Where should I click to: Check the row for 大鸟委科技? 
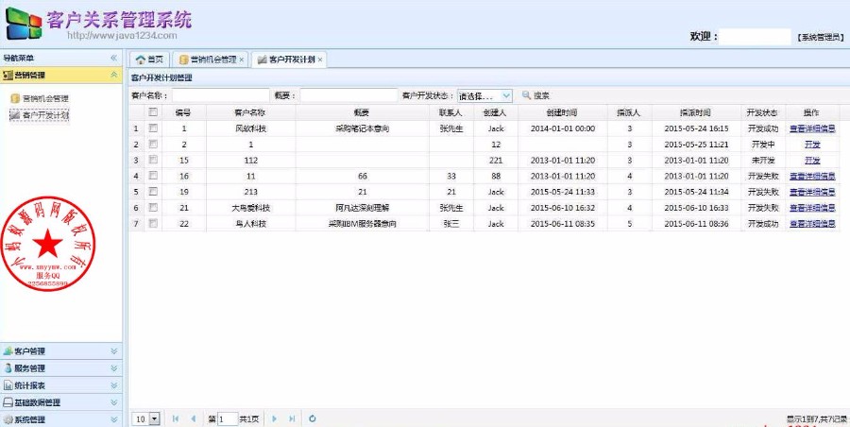(153, 207)
